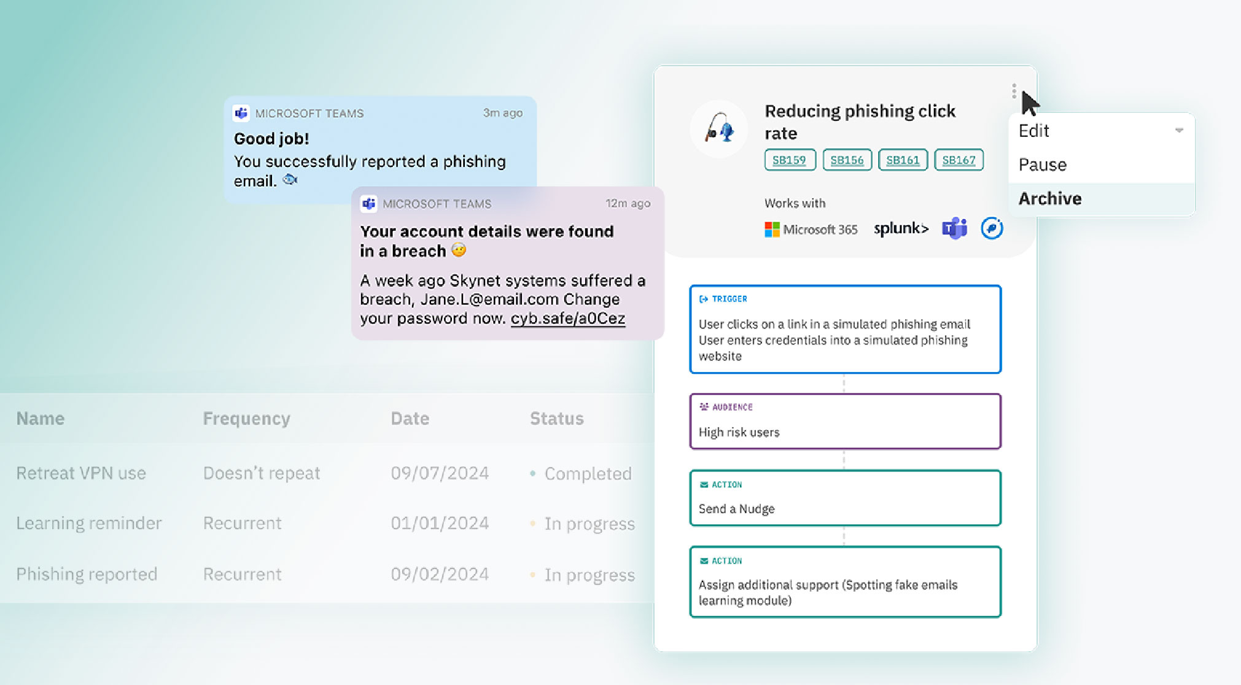Open the SB159 tag link
This screenshot has width=1241, height=685.
coord(789,160)
